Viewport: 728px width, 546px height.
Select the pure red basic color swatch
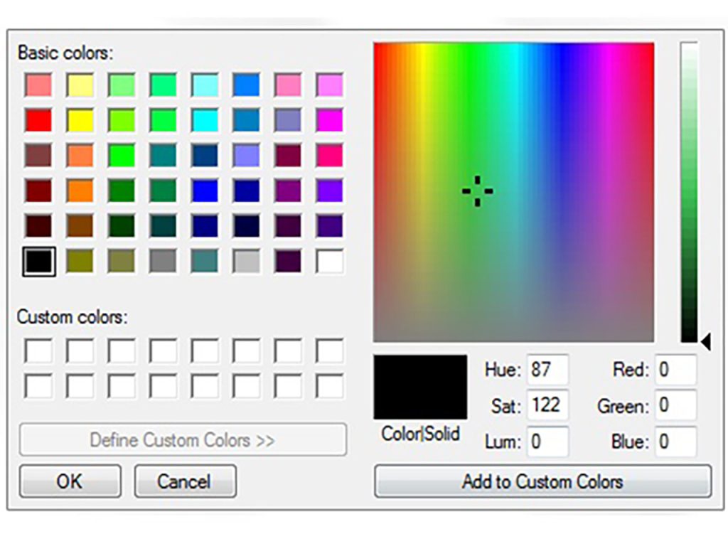(38, 120)
